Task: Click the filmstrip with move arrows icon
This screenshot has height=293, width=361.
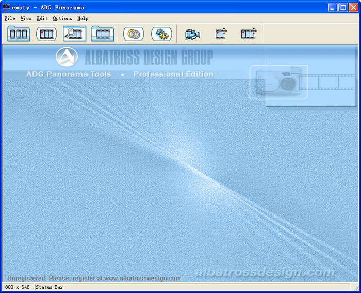Action: pos(249,34)
